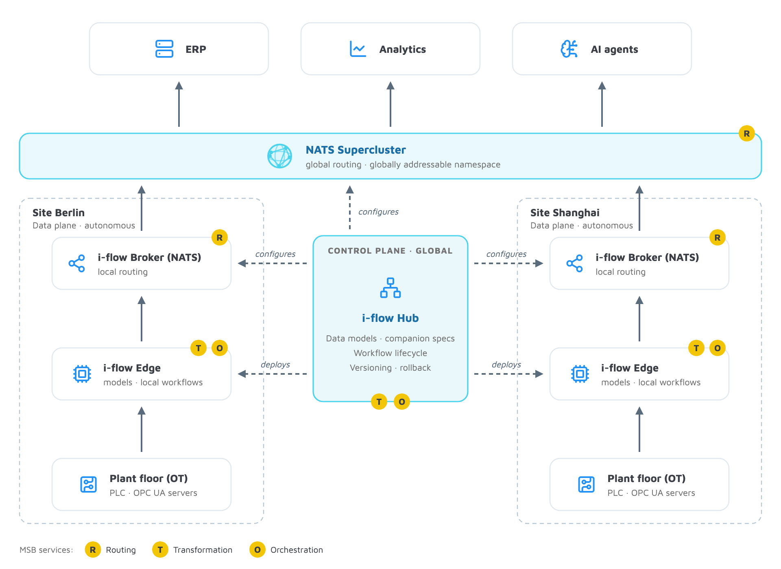Select the ERP label
The height and width of the screenshot is (569, 781).
click(196, 49)
